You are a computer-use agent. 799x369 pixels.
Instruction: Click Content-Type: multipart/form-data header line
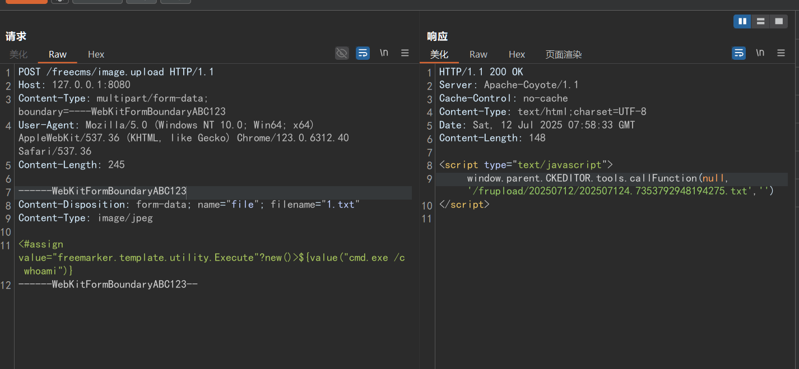[113, 98]
